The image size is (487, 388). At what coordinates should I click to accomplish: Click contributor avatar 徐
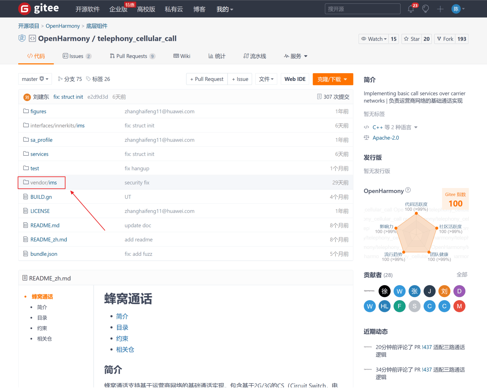click(385, 291)
